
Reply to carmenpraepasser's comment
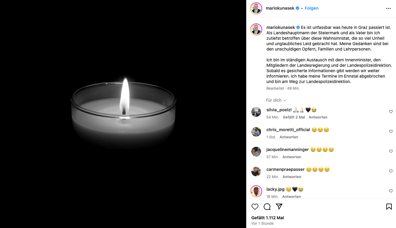click(x=292, y=177)
